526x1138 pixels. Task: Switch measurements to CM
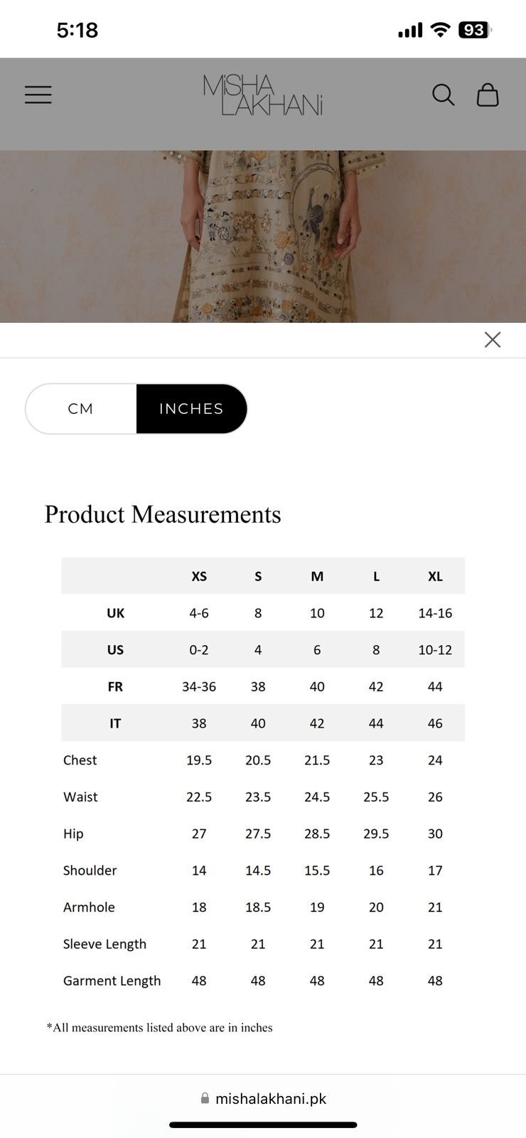[x=81, y=409]
